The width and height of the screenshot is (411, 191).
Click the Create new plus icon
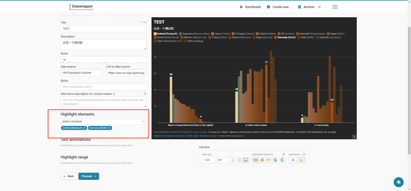(x=268, y=7)
